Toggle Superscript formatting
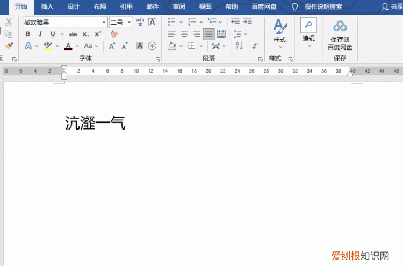Image resolution: width=403 pixels, height=266 pixels. click(98, 34)
